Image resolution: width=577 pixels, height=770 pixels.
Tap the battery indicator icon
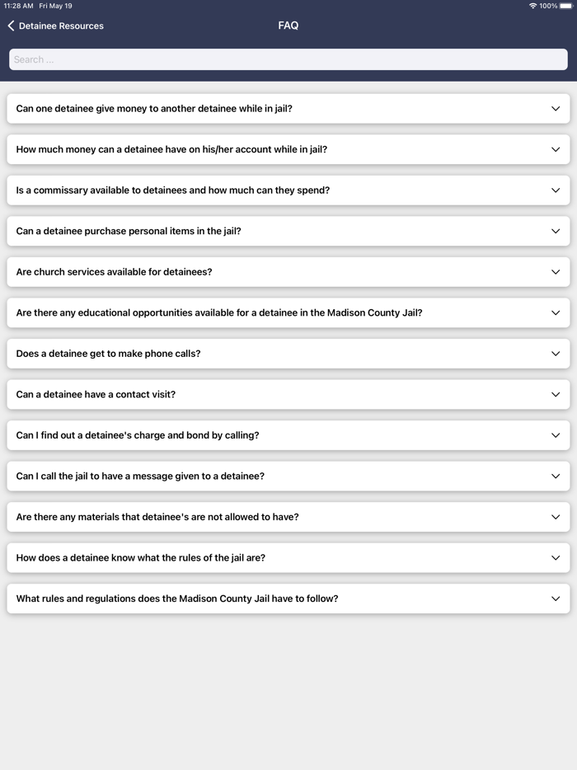pyautogui.click(x=566, y=6)
